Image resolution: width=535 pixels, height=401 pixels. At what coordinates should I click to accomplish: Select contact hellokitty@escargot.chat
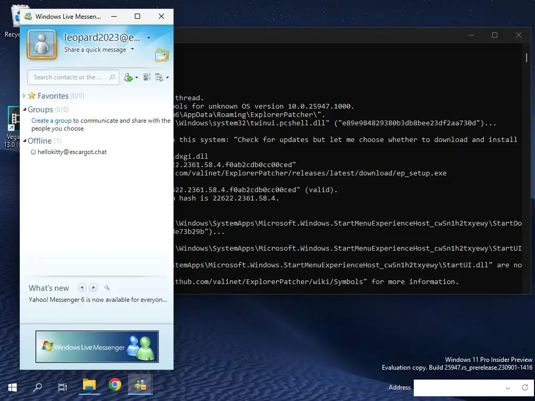[72, 152]
